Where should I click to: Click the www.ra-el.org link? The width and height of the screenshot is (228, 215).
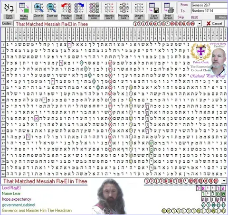coord(218,44)
